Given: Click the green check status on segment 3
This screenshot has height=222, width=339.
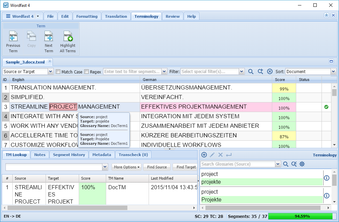Looking at the screenshot, I should tap(326, 107).
